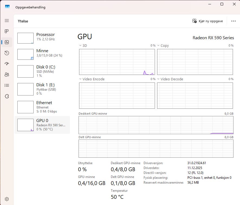This screenshot has width=240, height=205.
Task: Select Disk 0 (C:) entry
Action: [42, 71]
